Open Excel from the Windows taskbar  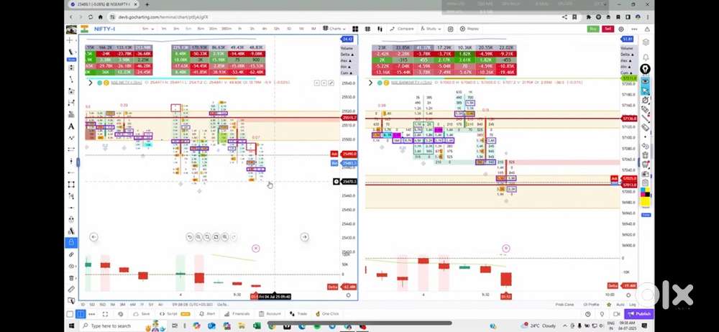point(256,326)
